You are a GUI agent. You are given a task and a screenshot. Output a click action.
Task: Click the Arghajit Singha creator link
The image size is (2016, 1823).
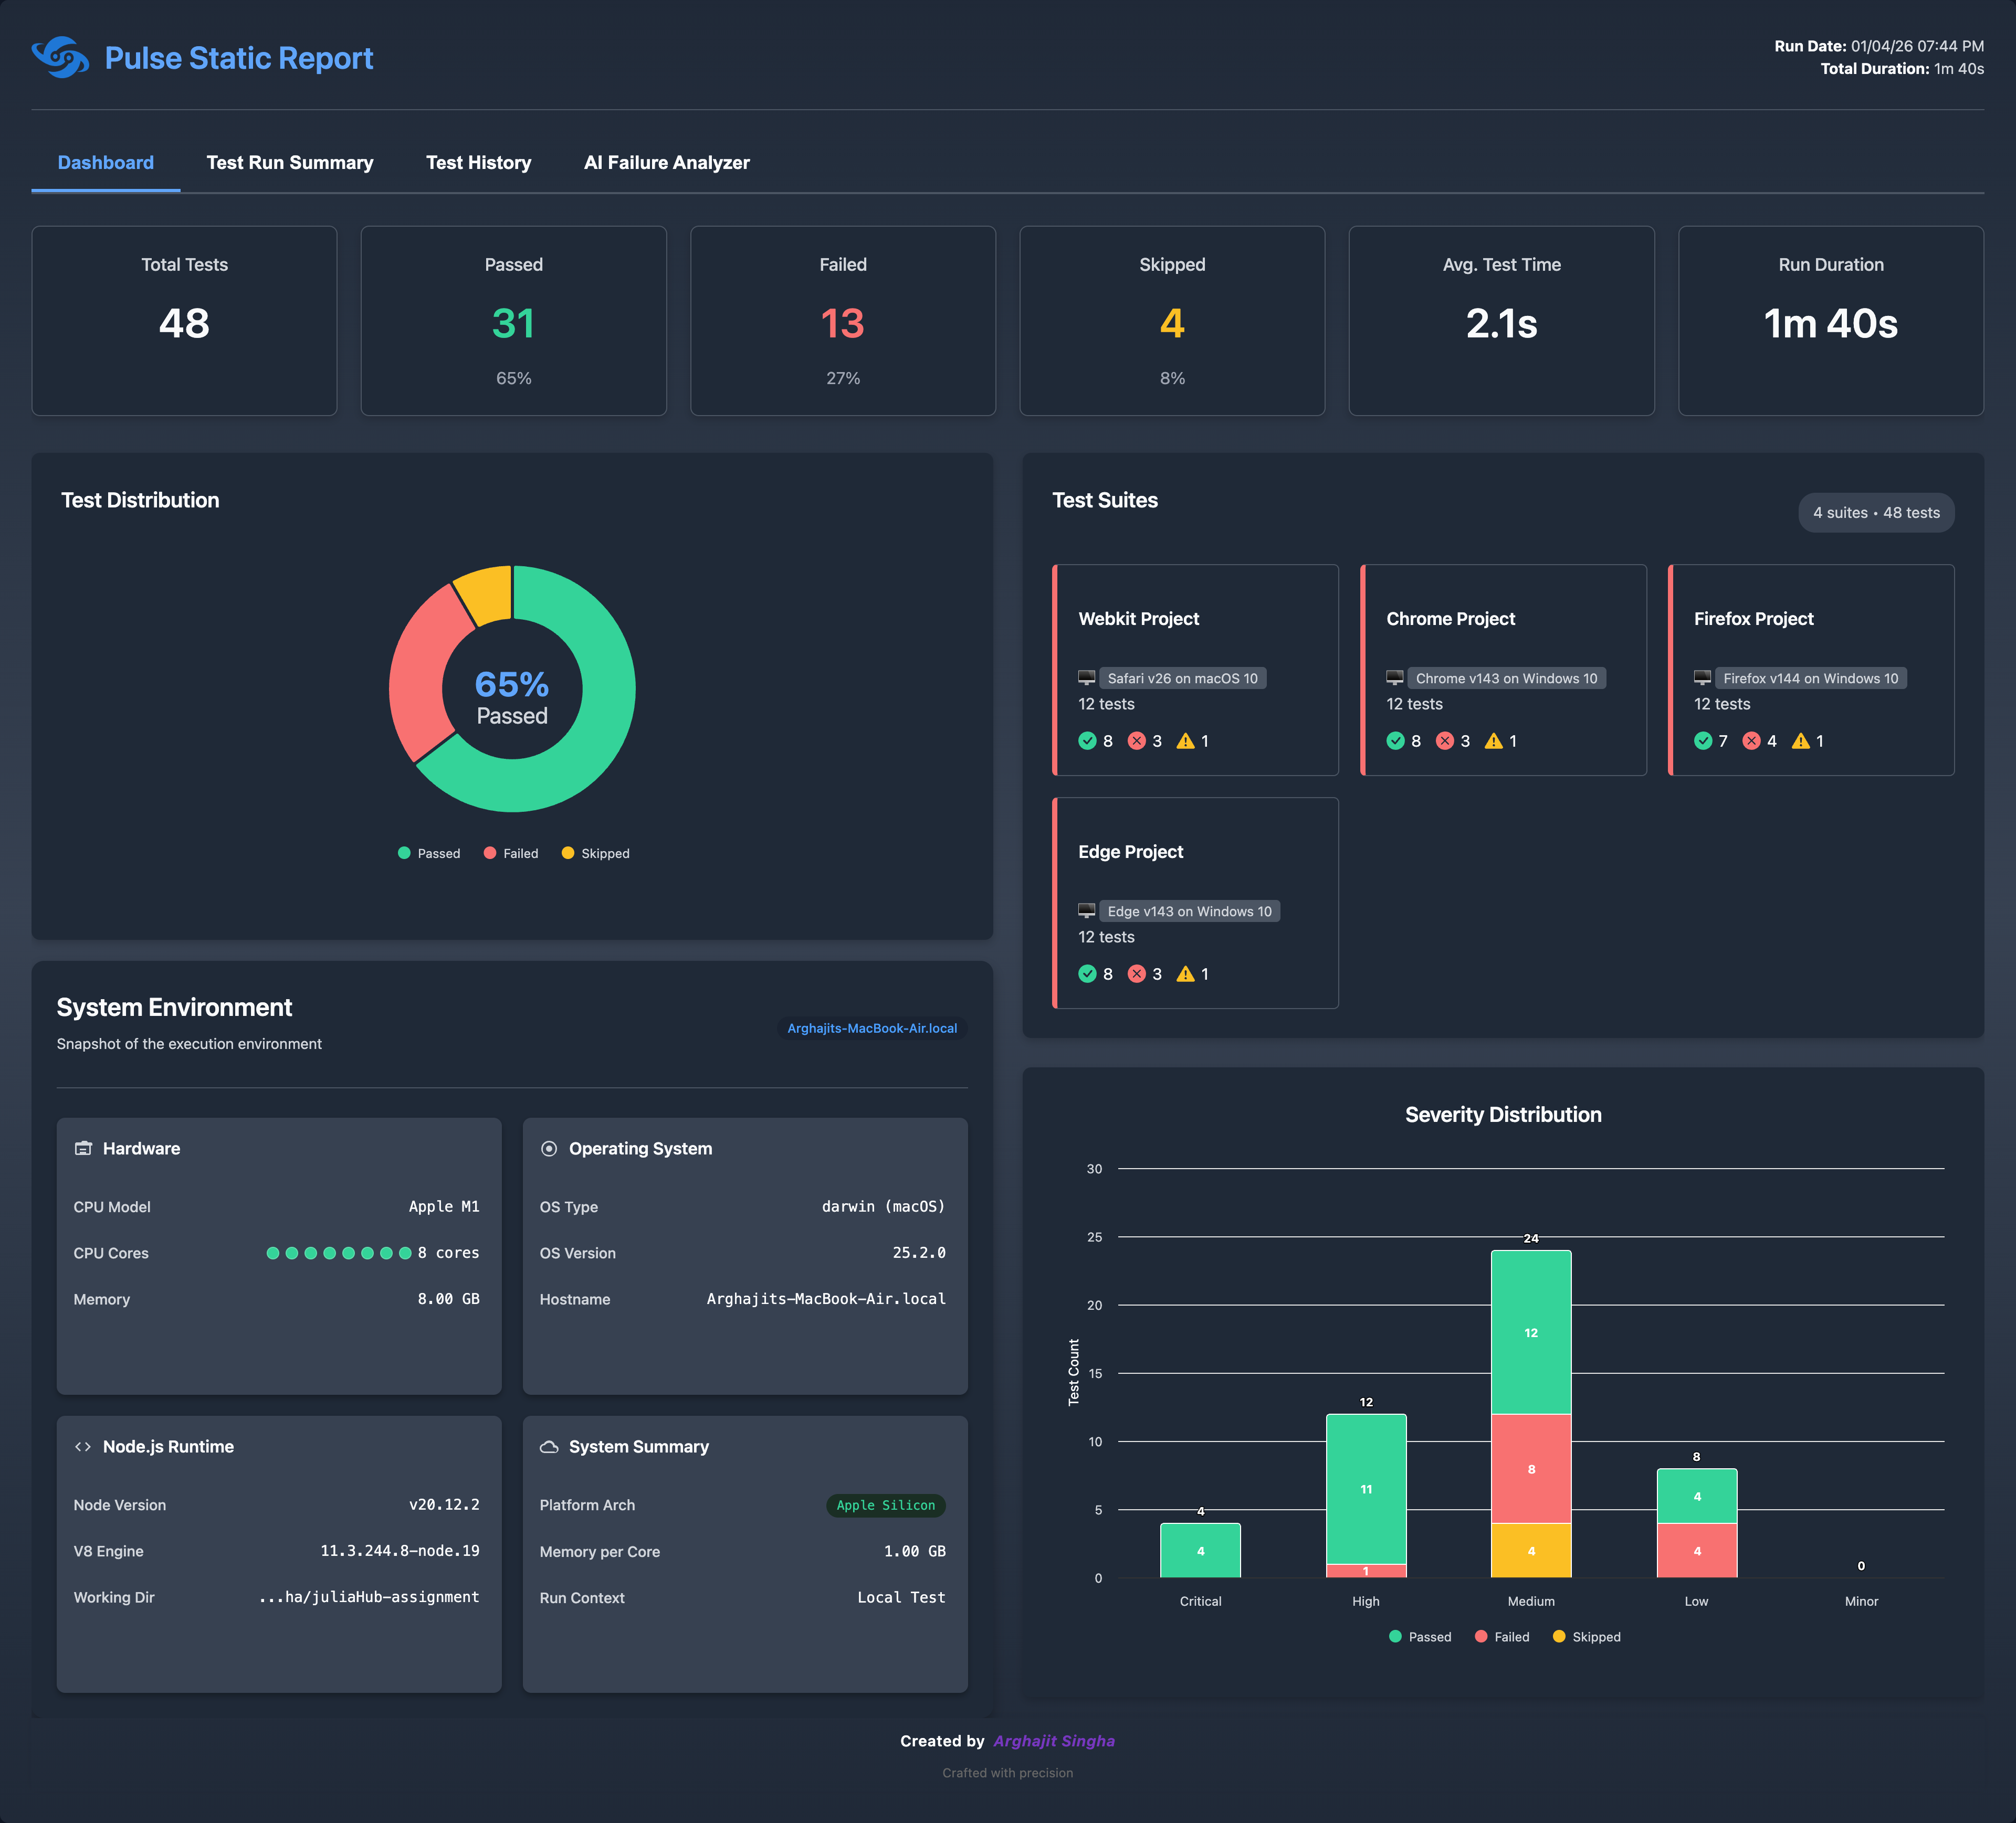pos(1053,1740)
